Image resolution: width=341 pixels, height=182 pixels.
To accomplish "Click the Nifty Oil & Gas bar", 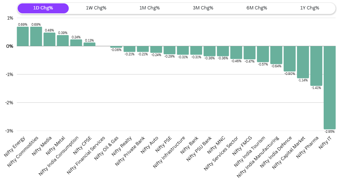I will click(116, 47).
